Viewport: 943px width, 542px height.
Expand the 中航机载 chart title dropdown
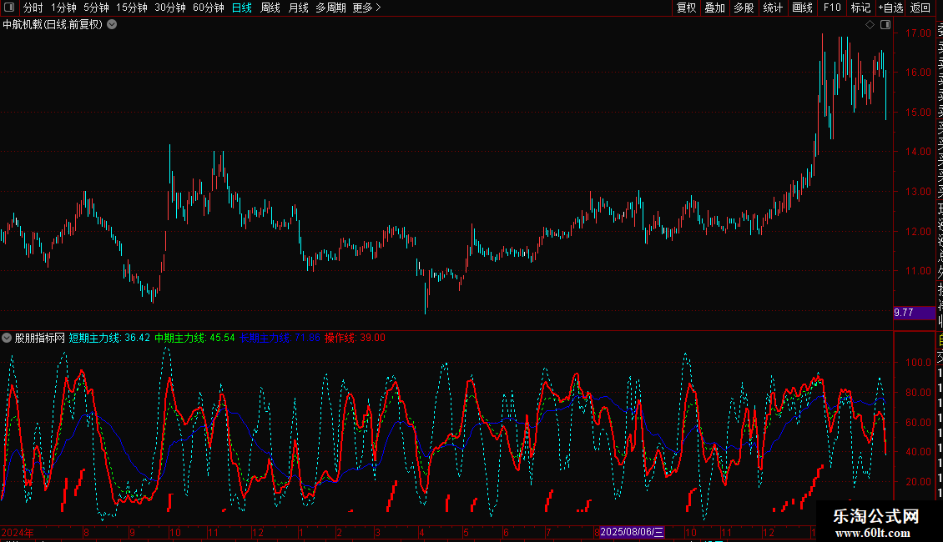[112, 25]
